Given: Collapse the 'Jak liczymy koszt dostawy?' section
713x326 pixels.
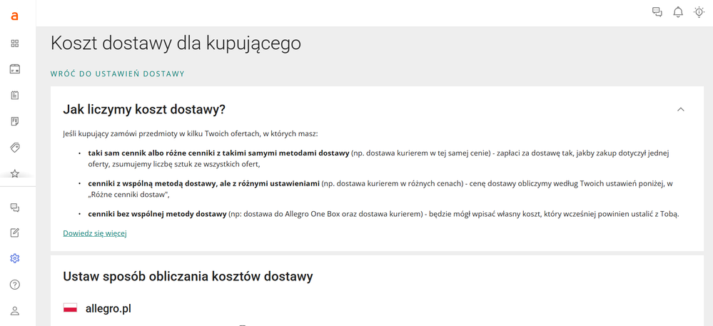Looking at the screenshot, I should (680, 110).
